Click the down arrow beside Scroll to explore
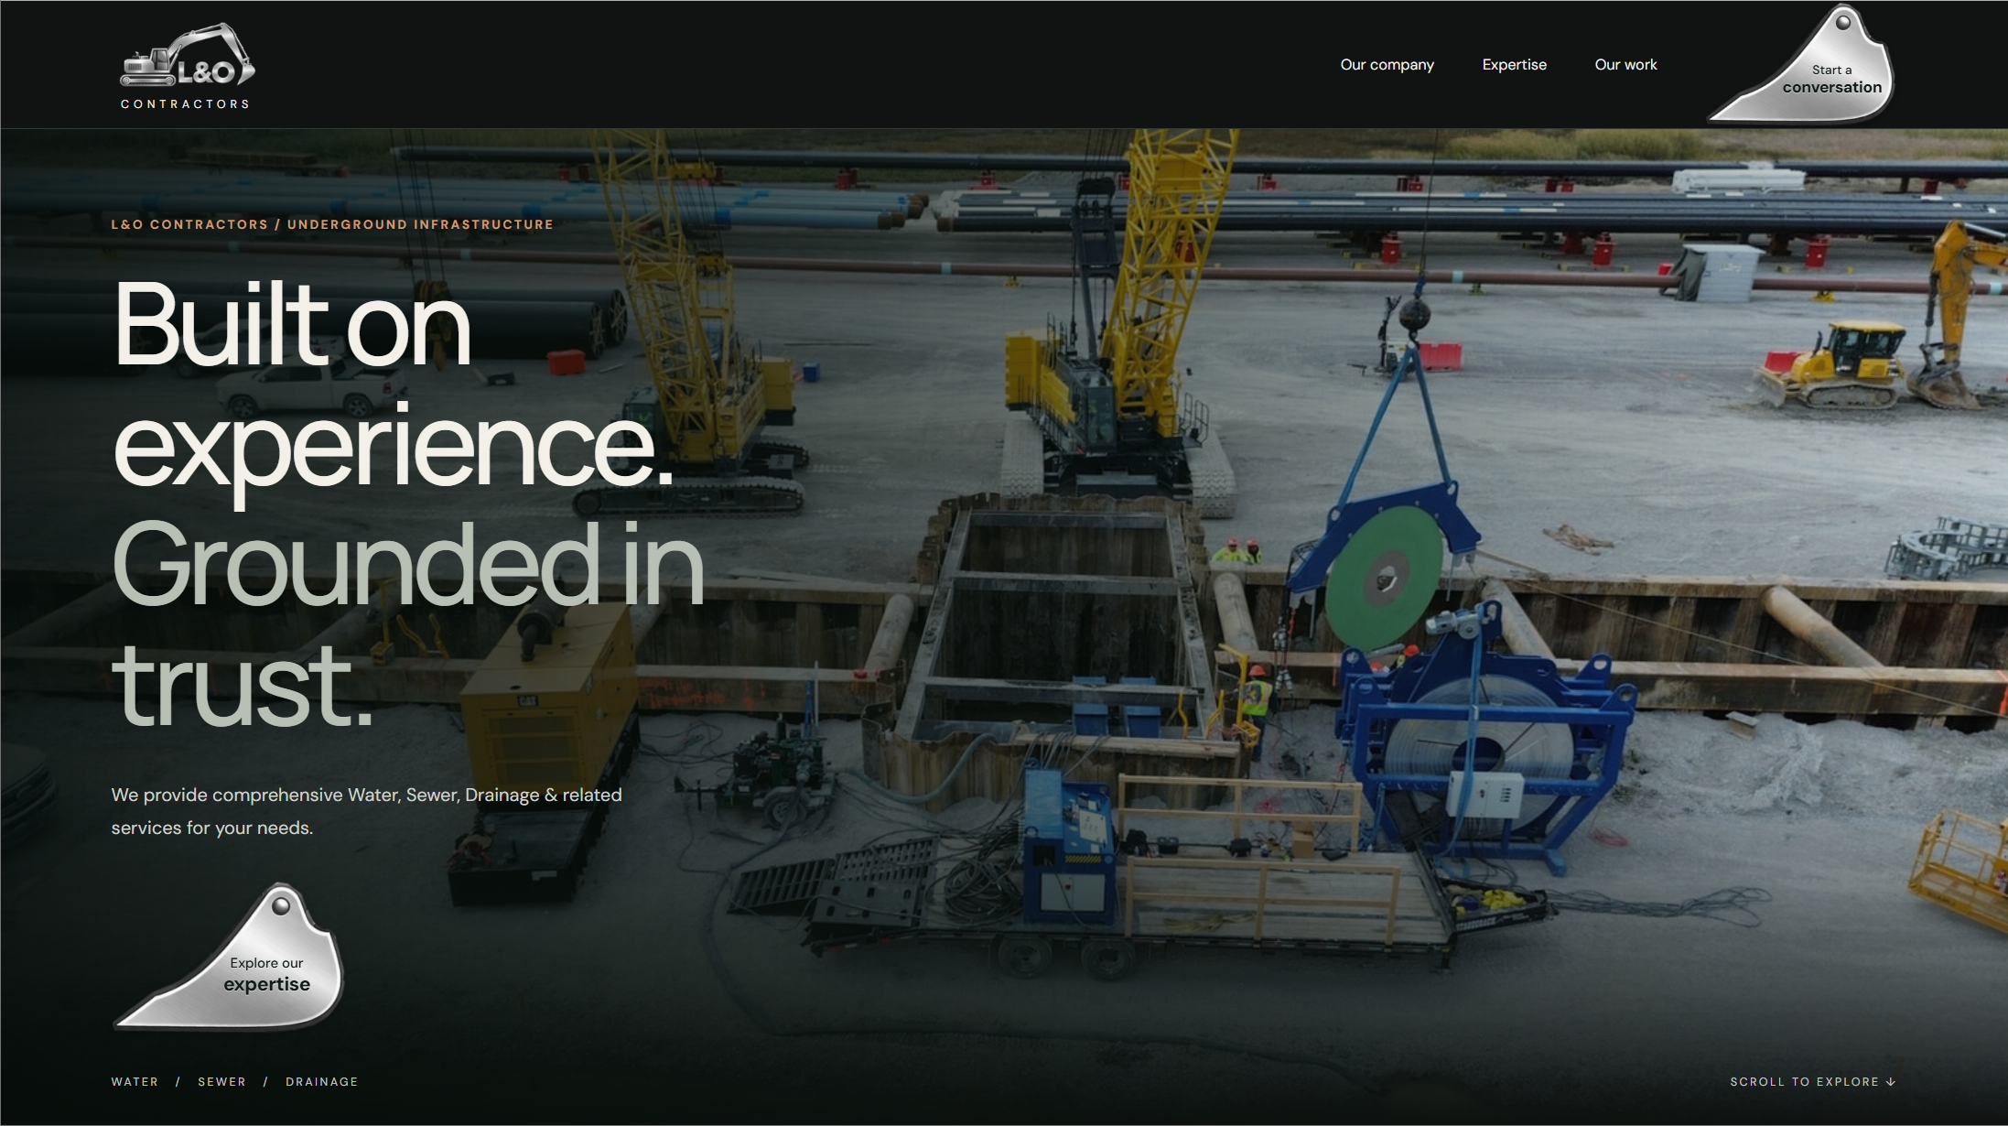The height and width of the screenshot is (1126, 2008). (x=1891, y=1082)
